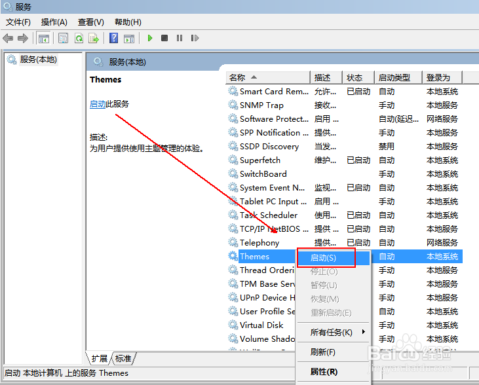Switch to the 标准 tab
The height and width of the screenshot is (385, 479).
123,358
